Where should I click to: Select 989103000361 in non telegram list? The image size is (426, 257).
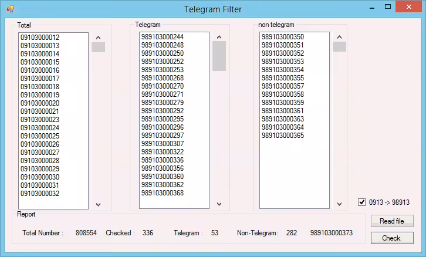click(x=283, y=110)
